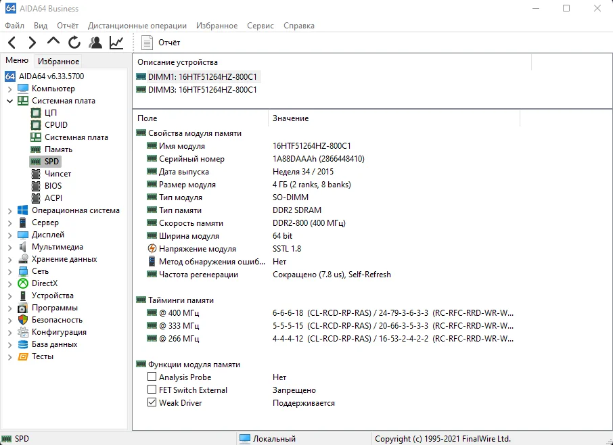Select the CPUID tree icon

(36, 125)
